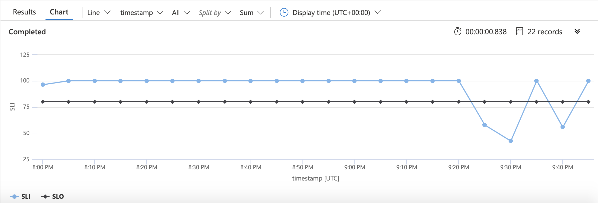Click the SLI point at 9:20 PM
Screen dimensions: 598x203
click(x=459, y=81)
